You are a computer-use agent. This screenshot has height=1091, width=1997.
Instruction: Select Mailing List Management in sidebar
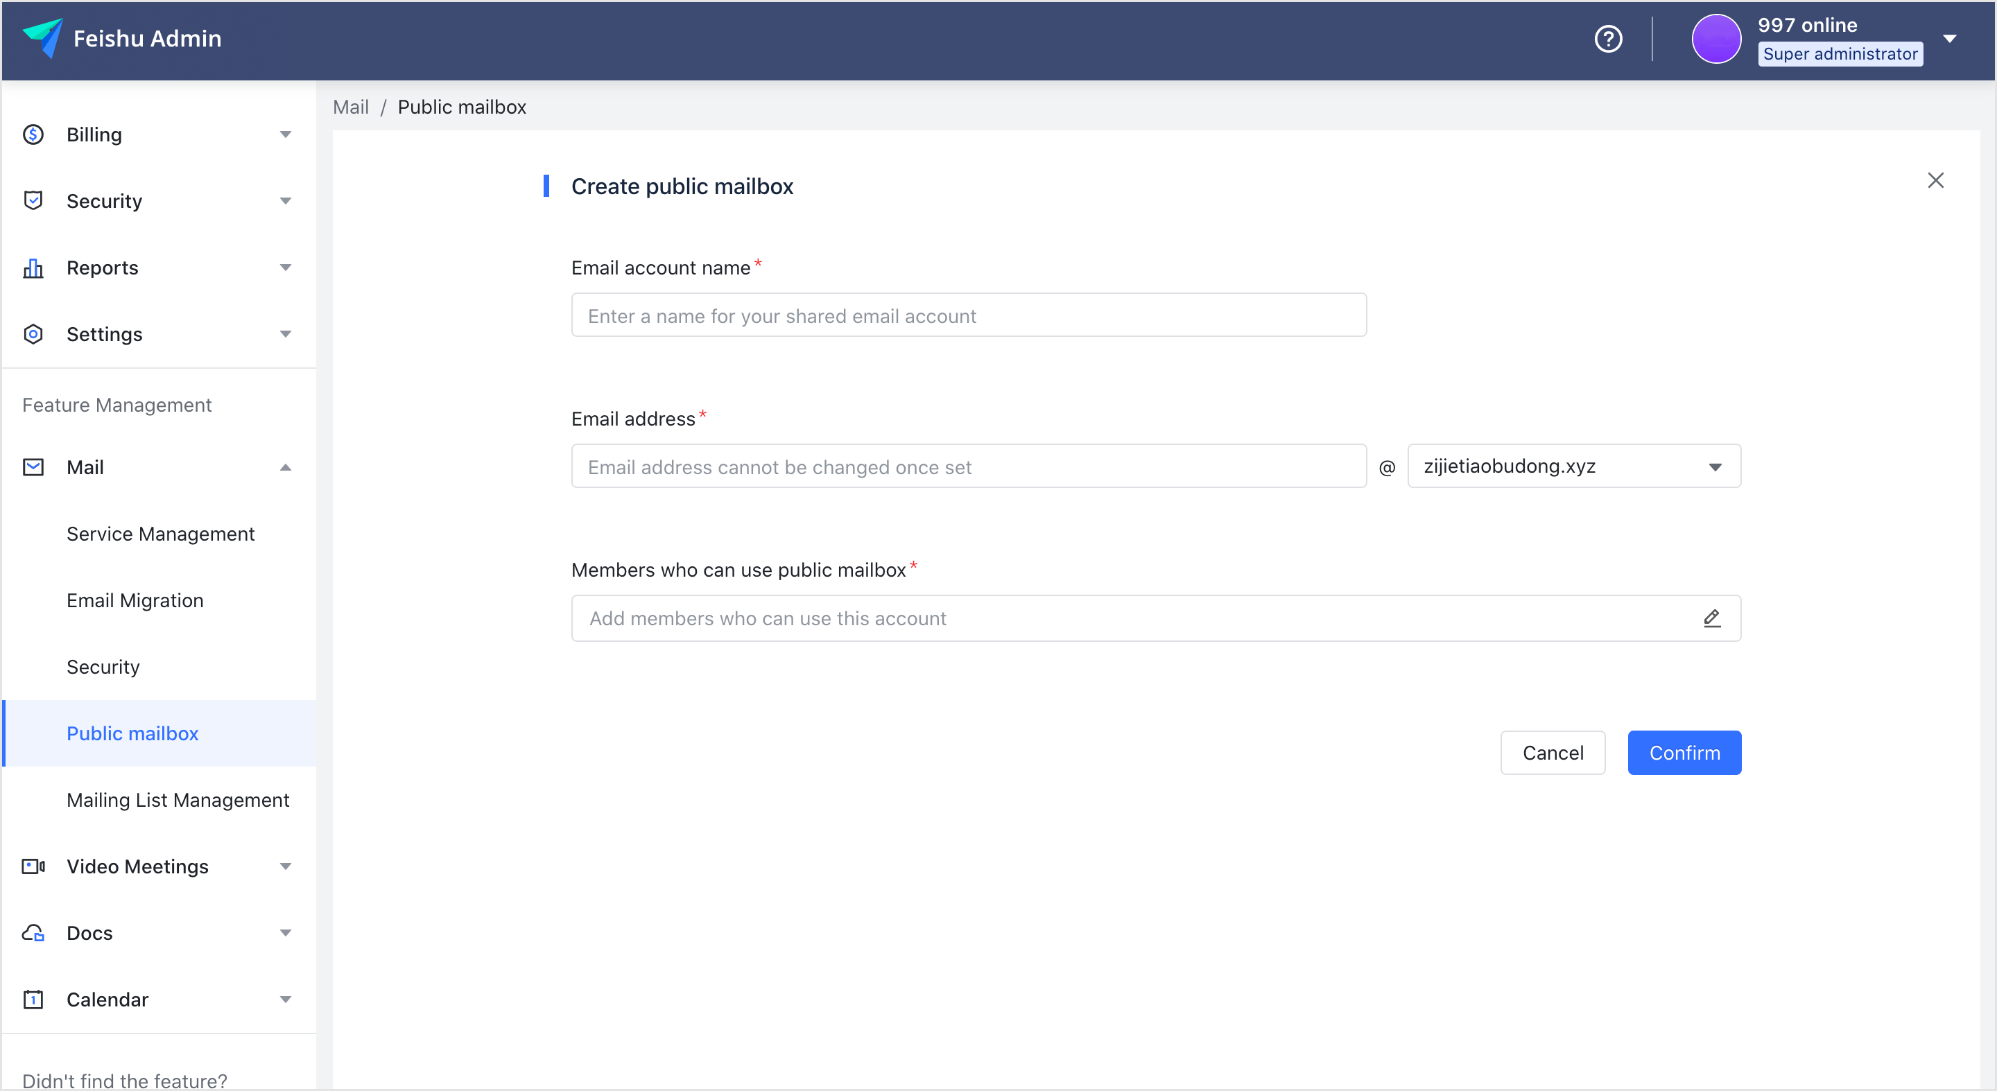pyautogui.click(x=178, y=800)
